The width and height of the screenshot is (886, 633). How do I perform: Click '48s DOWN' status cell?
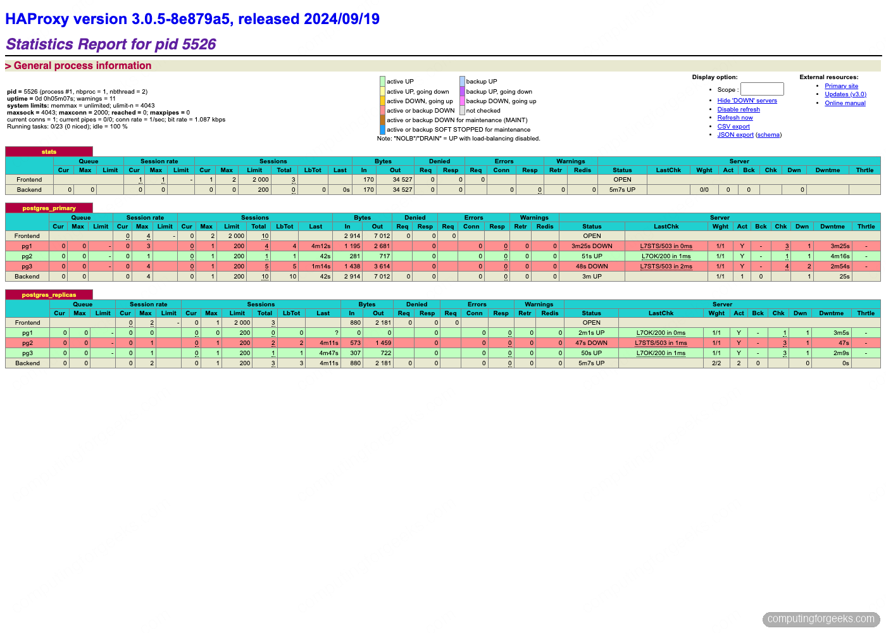click(x=592, y=266)
